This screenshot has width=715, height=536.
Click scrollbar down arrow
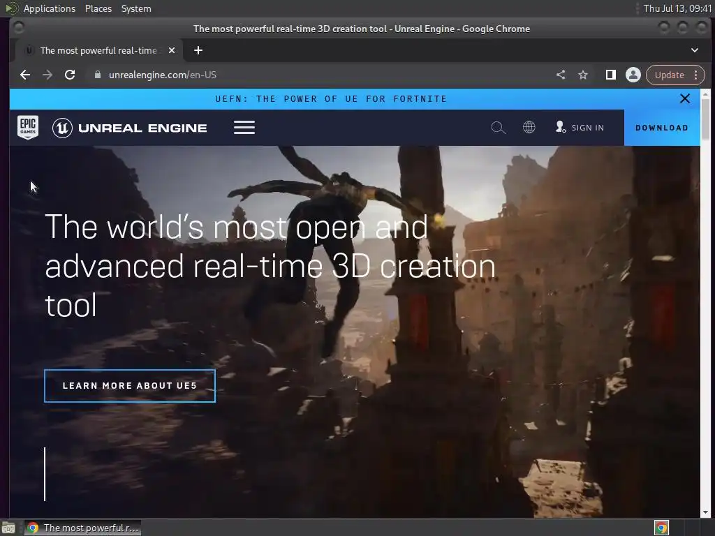pos(705,512)
